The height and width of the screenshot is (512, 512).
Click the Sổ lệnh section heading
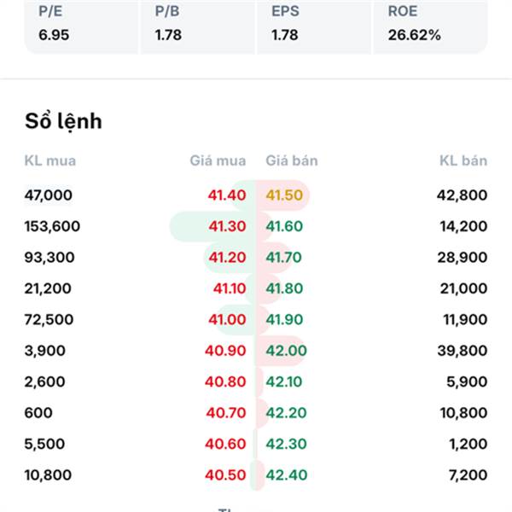(63, 121)
